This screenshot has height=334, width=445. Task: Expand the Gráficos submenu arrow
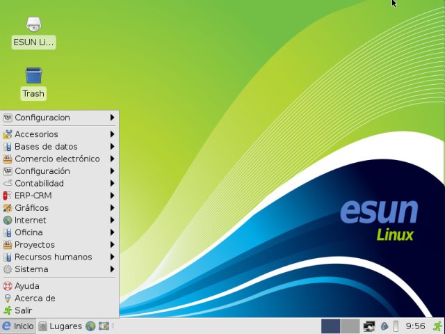113,208
